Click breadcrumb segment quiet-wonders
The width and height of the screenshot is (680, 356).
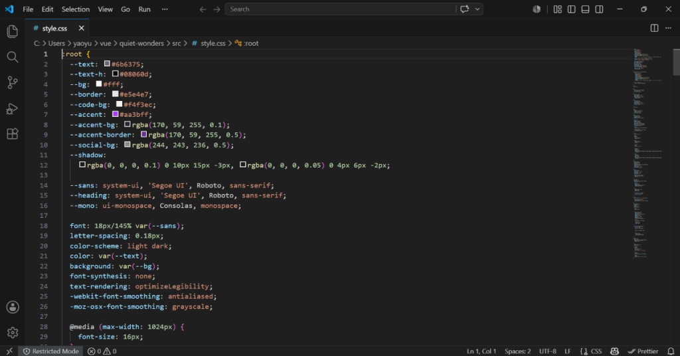click(x=141, y=43)
